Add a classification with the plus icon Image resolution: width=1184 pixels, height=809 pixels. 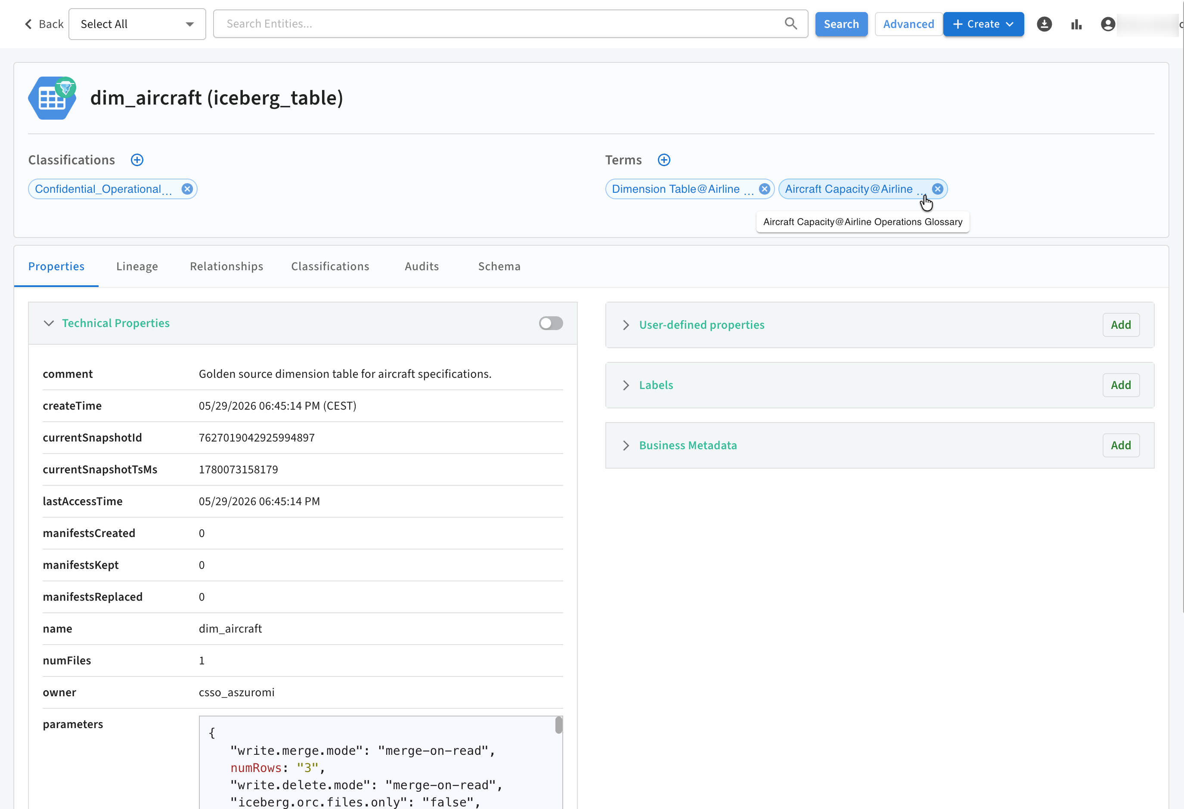137,160
